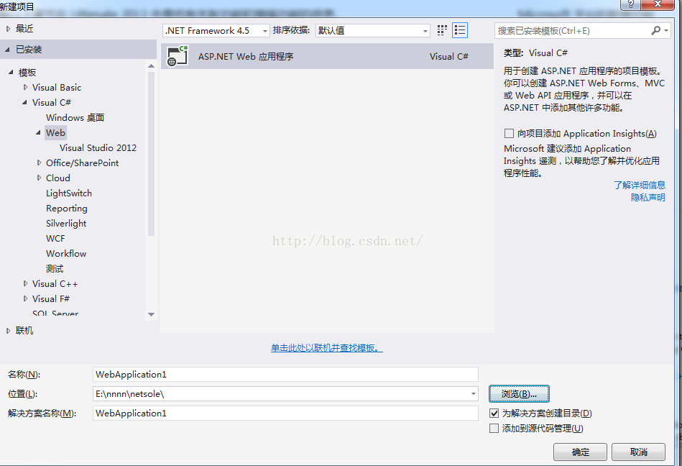Viewport: 682px width, 466px height.
Task: Select Windows 桌面 templates
Action: click(75, 117)
